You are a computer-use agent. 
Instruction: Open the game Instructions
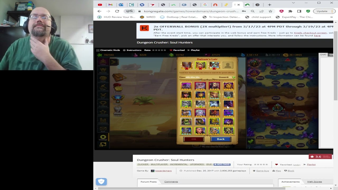pos(132,50)
